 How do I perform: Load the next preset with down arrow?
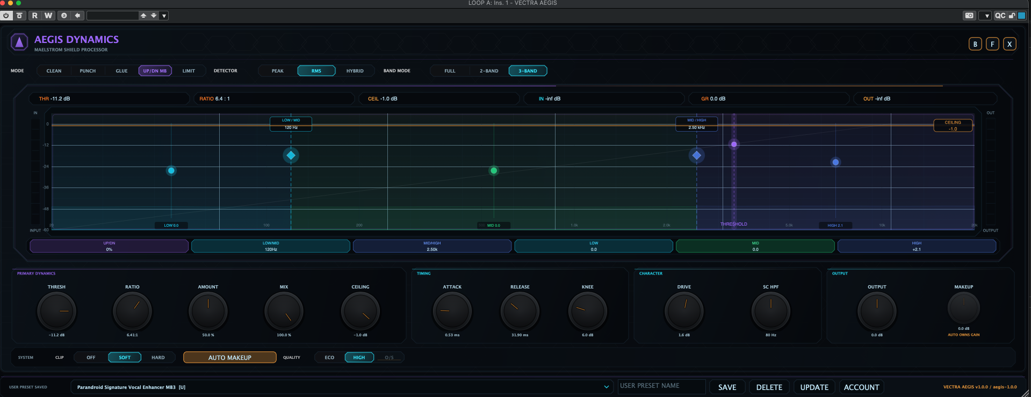pos(154,16)
